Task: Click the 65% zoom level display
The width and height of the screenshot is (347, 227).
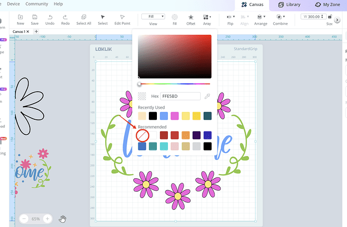Action: pos(36,219)
